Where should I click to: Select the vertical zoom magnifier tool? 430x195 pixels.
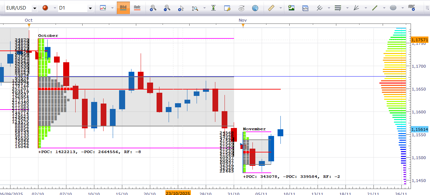[x=195, y=8]
